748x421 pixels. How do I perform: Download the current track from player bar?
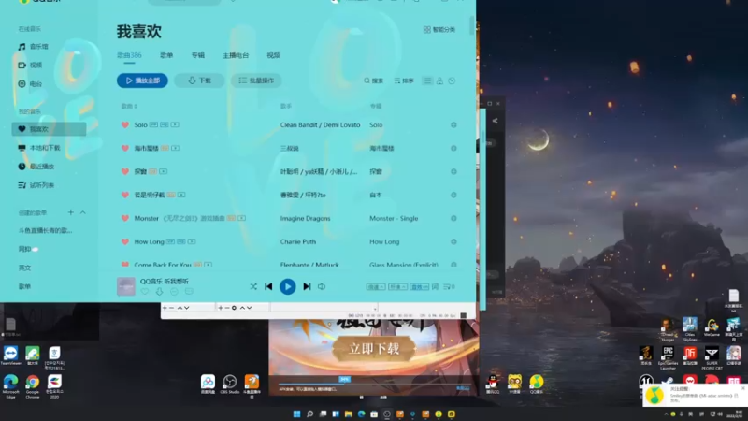coord(159,292)
